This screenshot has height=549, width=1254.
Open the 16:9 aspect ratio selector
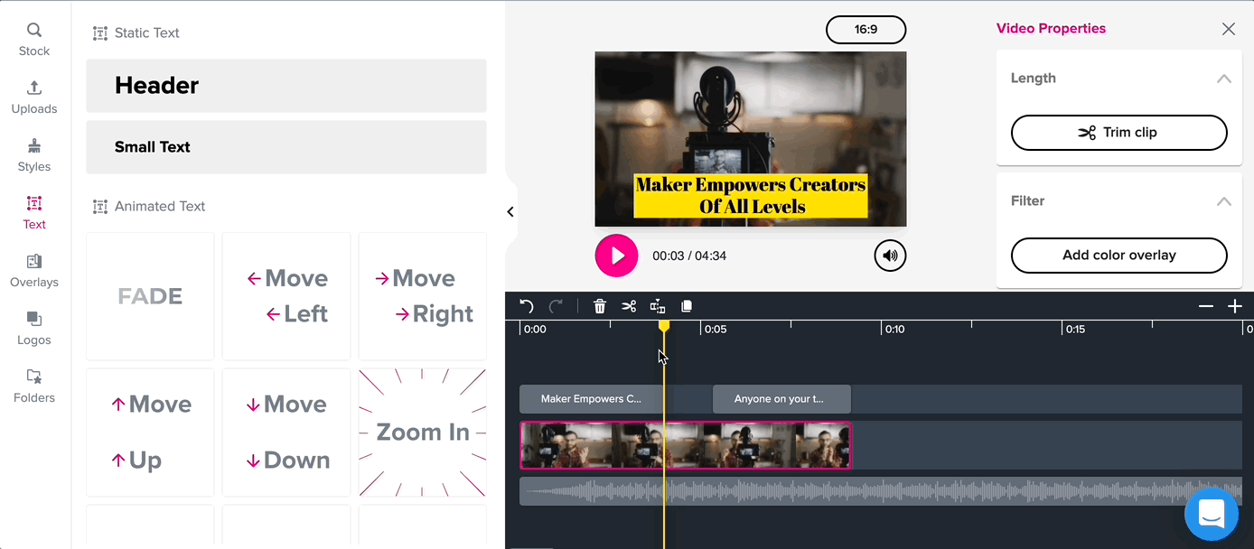[866, 30]
